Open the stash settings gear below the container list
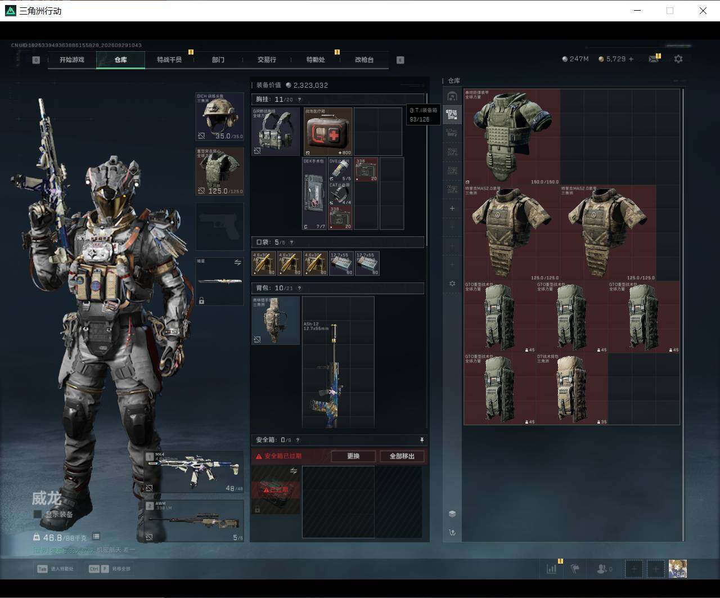The height and width of the screenshot is (598, 720). coord(452,284)
